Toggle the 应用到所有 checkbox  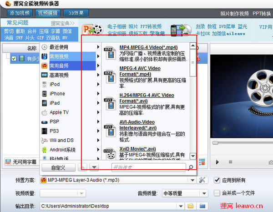click(217, 180)
